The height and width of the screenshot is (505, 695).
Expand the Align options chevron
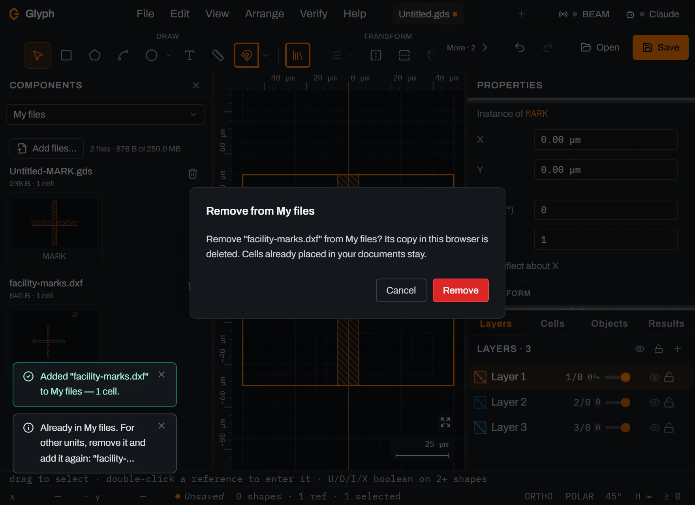pos(351,55)
